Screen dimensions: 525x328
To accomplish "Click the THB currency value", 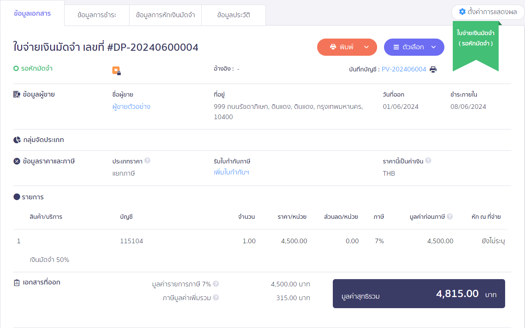I will click(x=389, y=173).
